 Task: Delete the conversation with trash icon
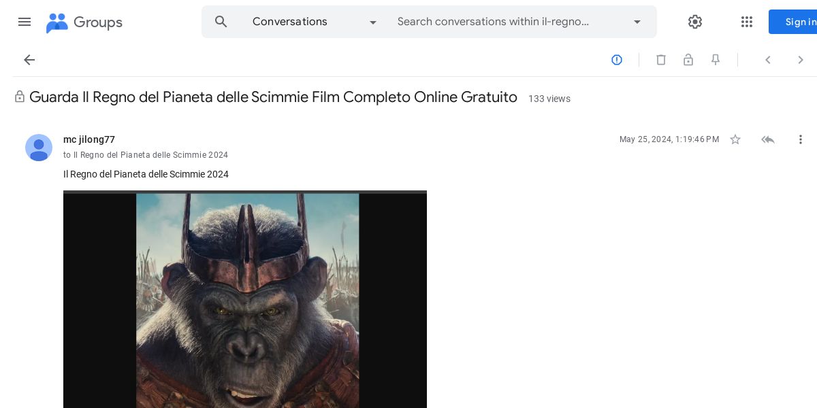pyautogui.click(x=661, y=60)
